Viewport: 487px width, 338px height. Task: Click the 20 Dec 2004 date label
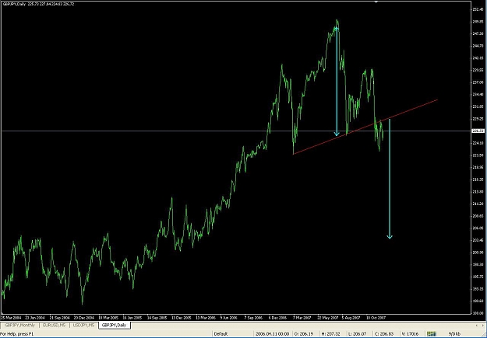point(84,318)
